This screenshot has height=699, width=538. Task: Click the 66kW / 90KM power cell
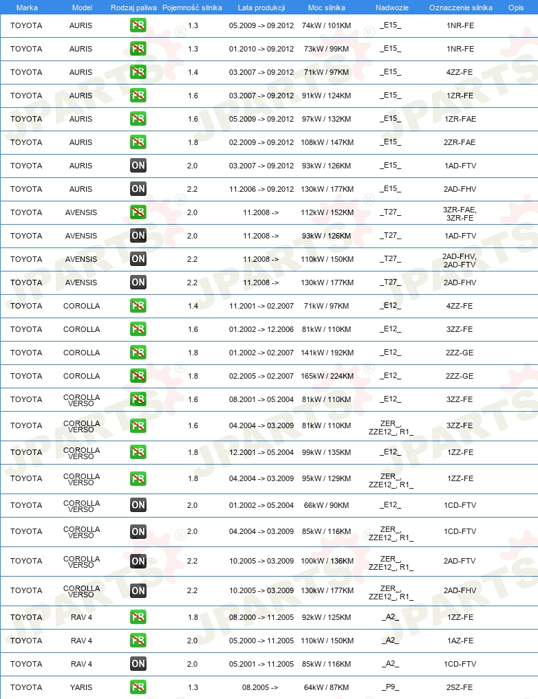coord(327,506)
